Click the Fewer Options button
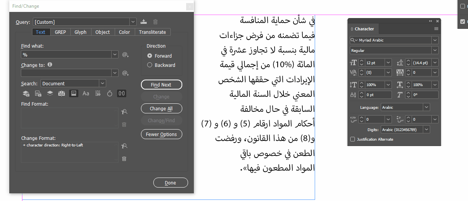 coord(161,134)
